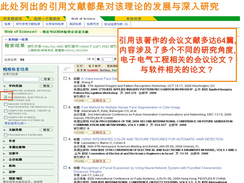Open 化学结构检索 search

point(55,24)
